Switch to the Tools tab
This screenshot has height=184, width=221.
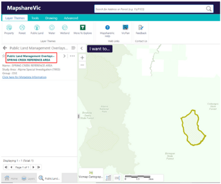point(35,18)
